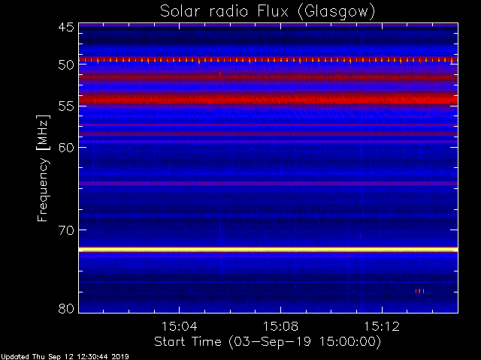The image size is (481, 360).
Task: Click the red band near 51.5 MHz
Action: click(268, 76)
